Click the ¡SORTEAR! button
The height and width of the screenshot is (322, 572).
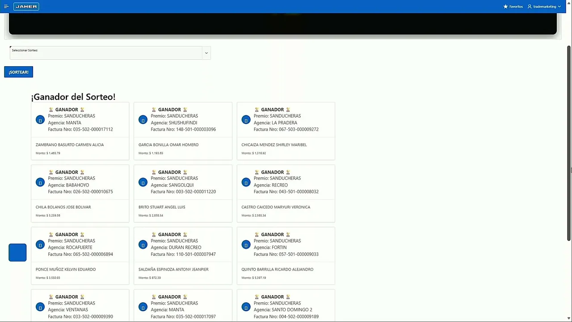pos(18,72)
